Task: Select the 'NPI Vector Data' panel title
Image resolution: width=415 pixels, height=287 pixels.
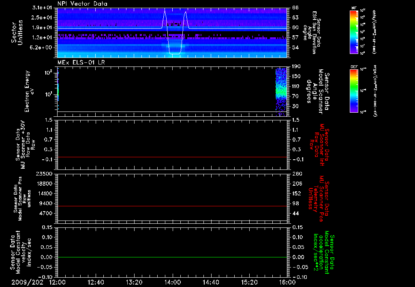Action: pyautogui.click(x=82, y=4)
